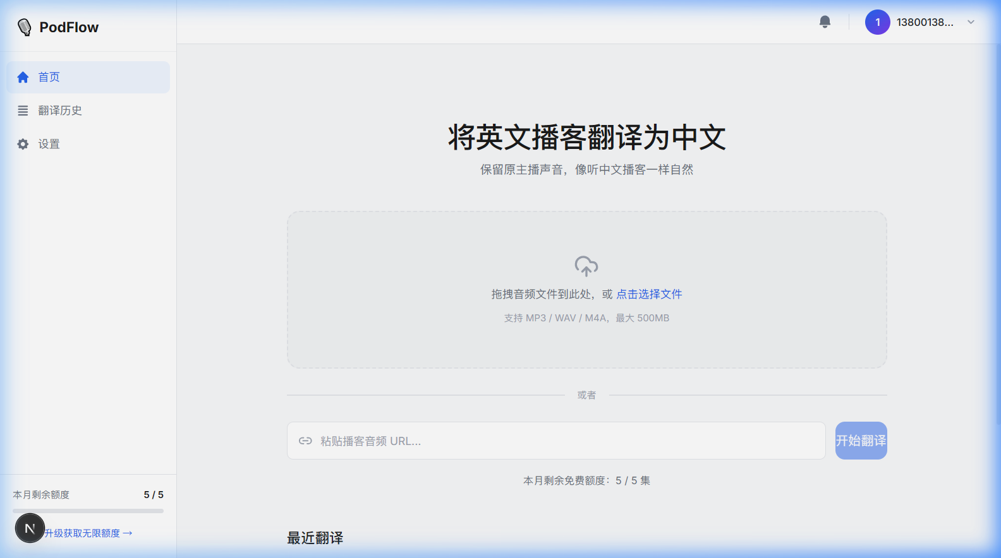Screen dimensions: 1001x558
Task: Click the monthly quota progress bar
Action: click(88, 511)
